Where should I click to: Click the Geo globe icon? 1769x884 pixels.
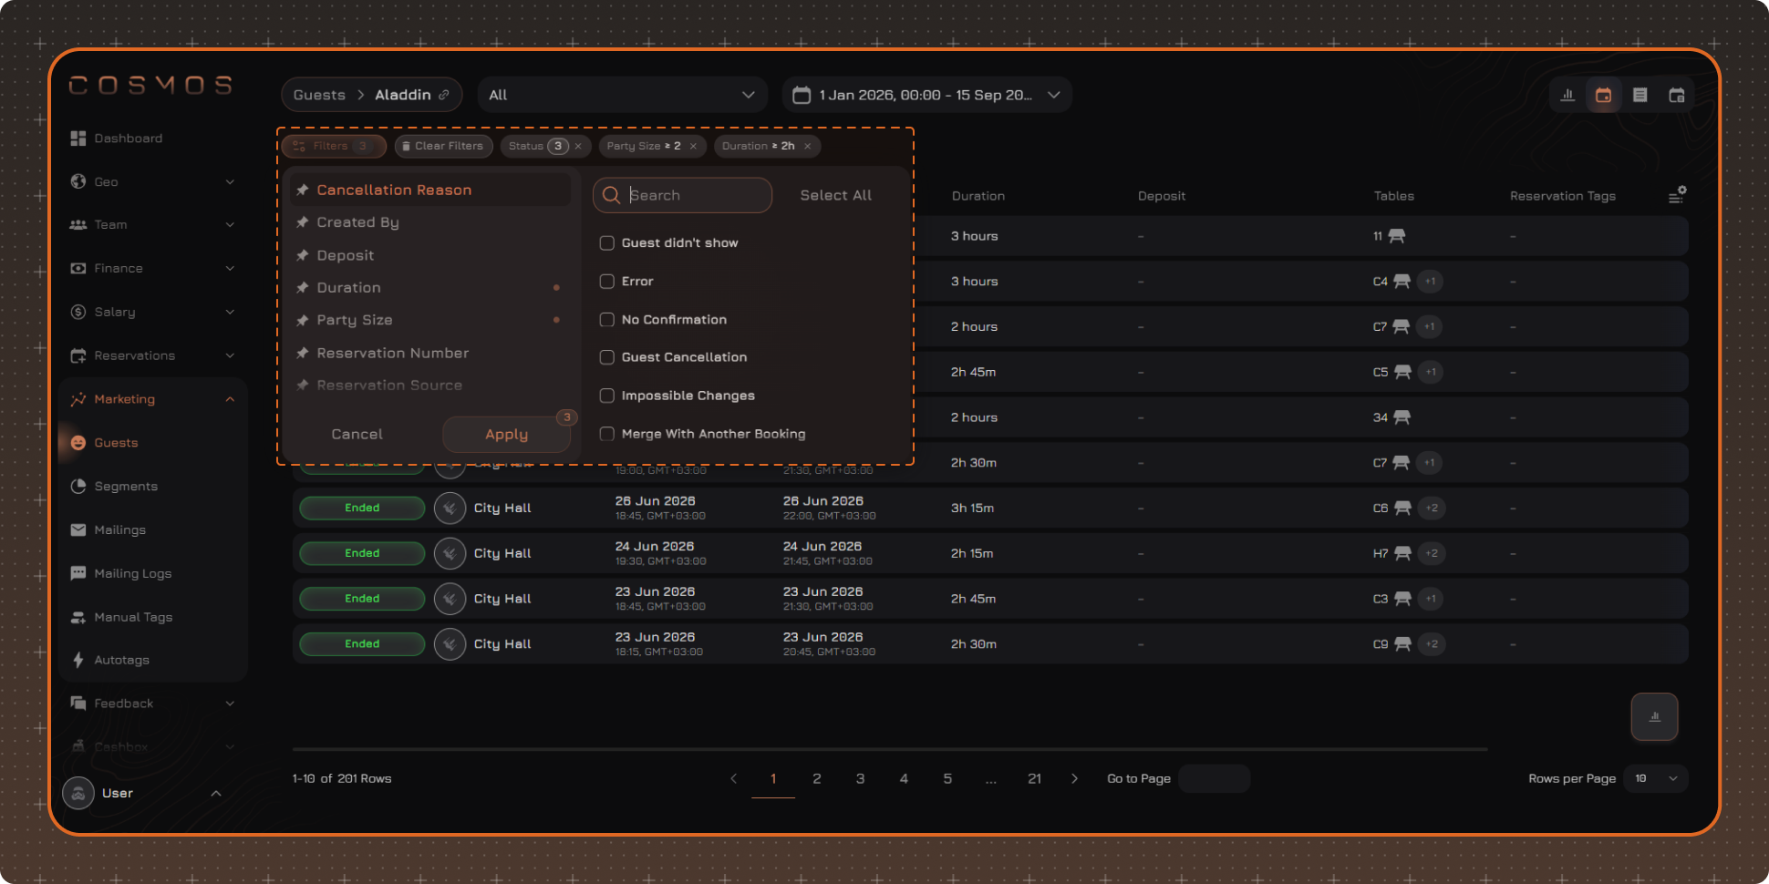tap(78, 181)
